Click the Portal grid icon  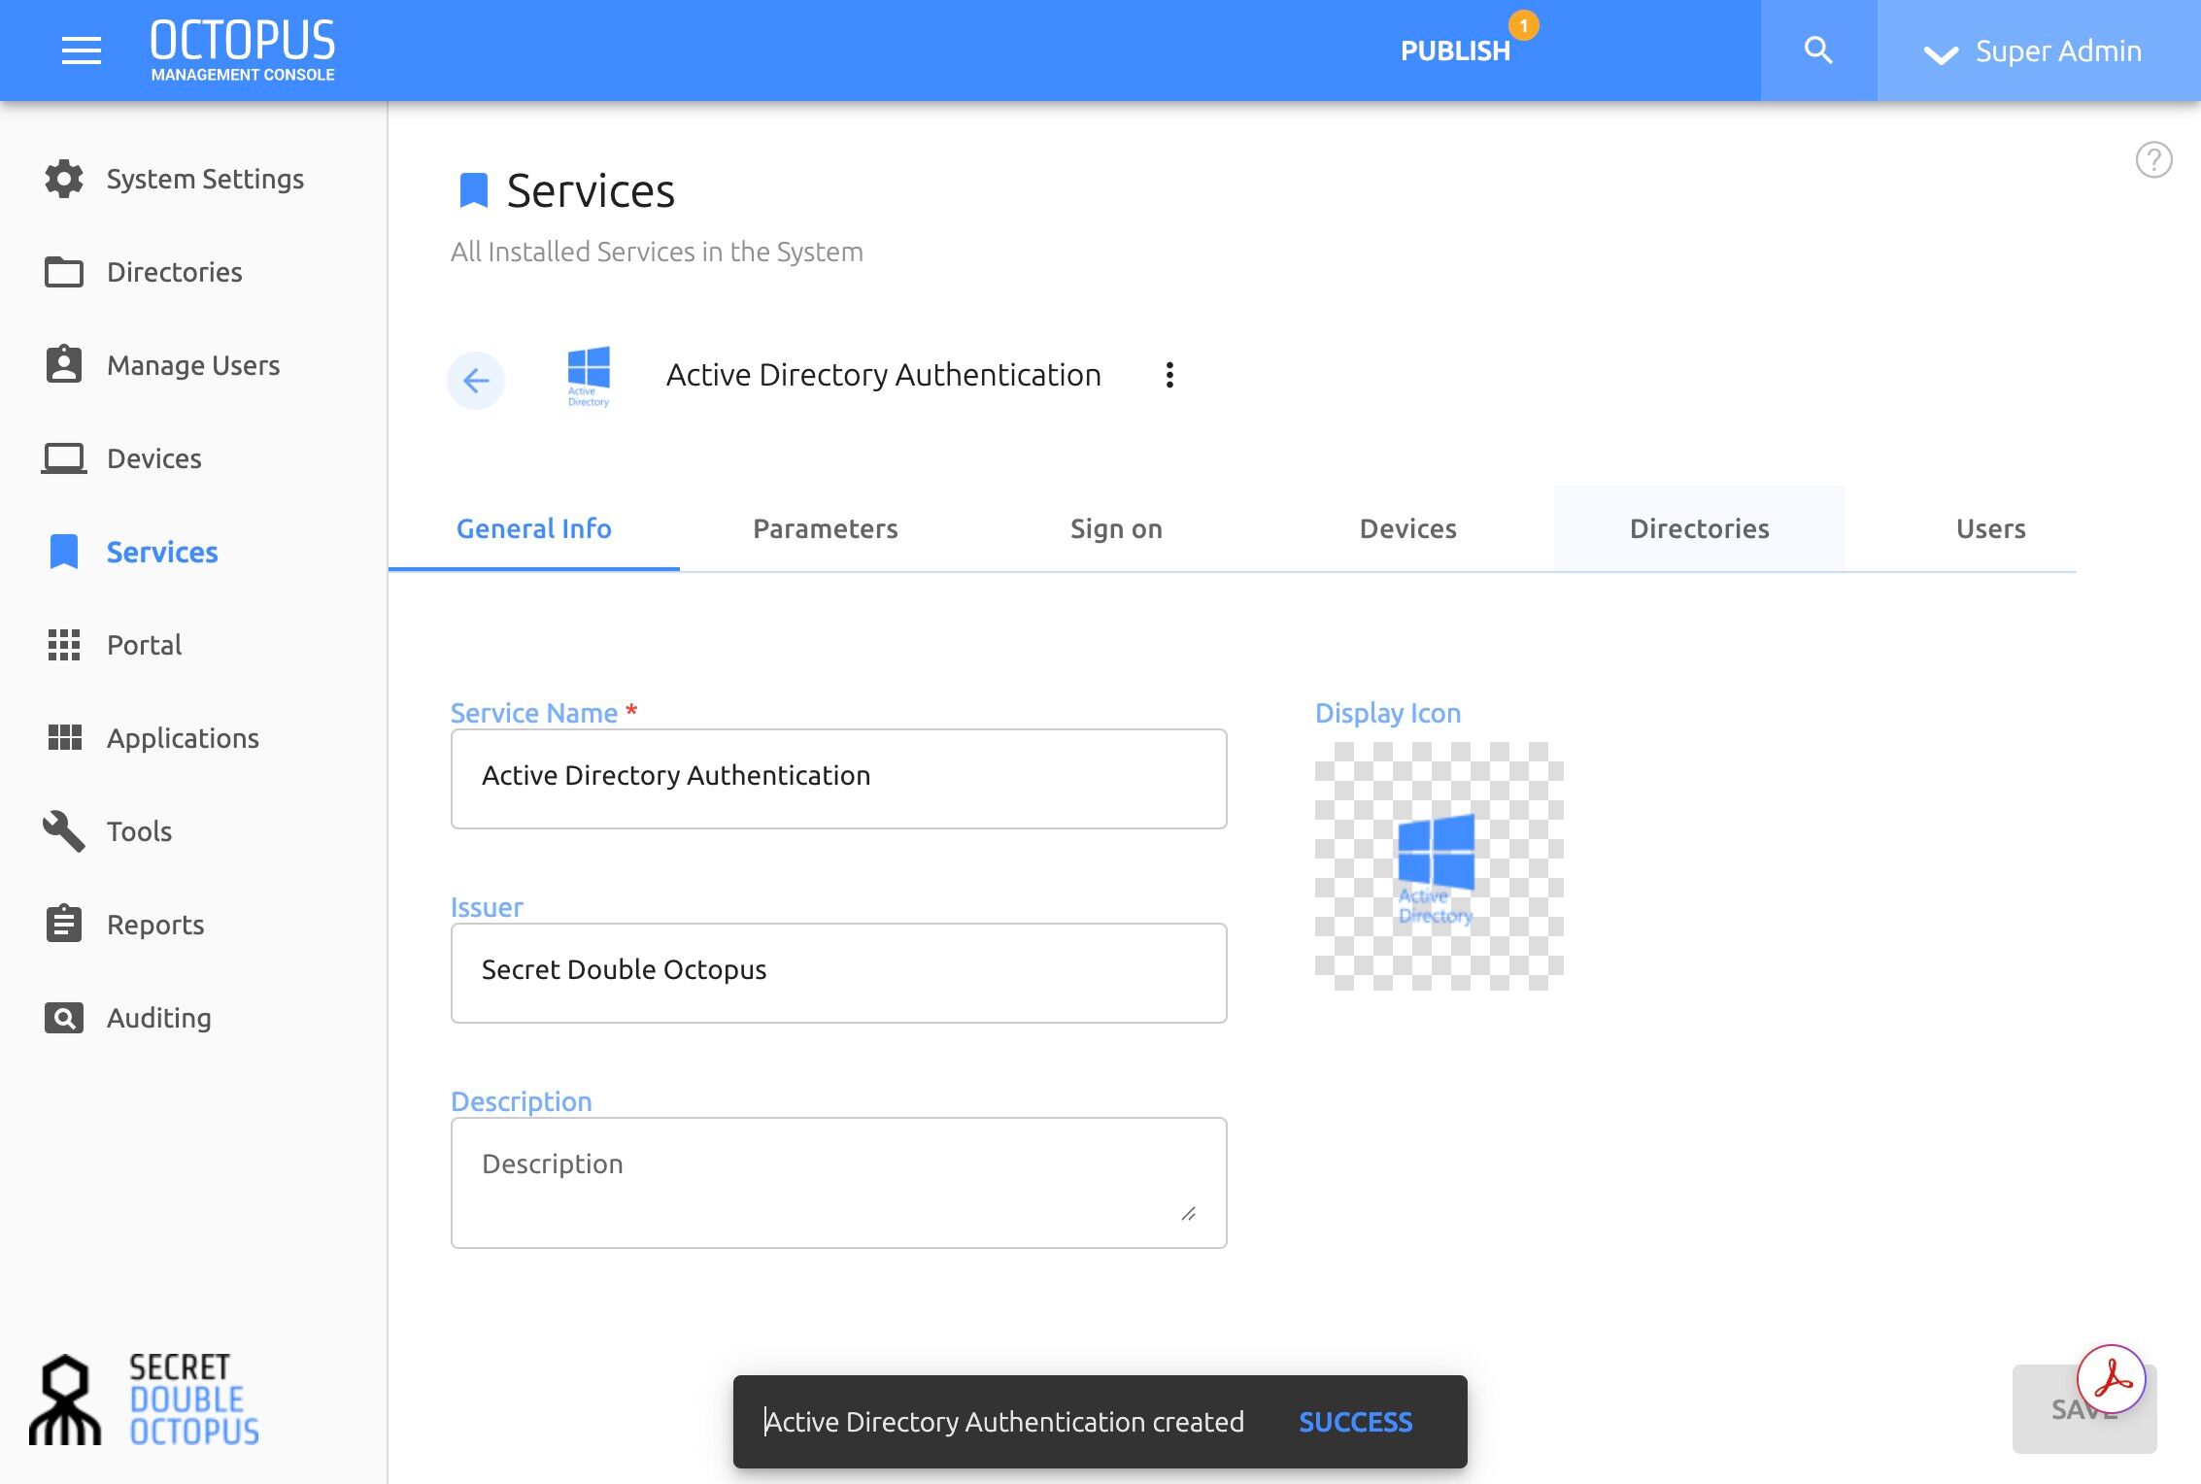click(64, 645)
